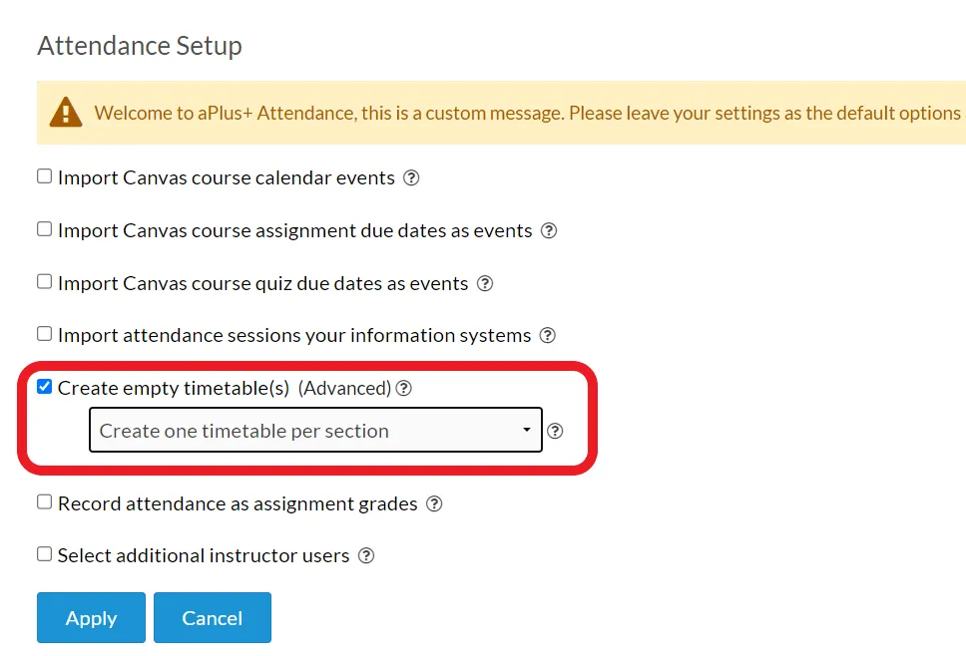Click help icon beside quiz due dates option

[x=485, y=284]
